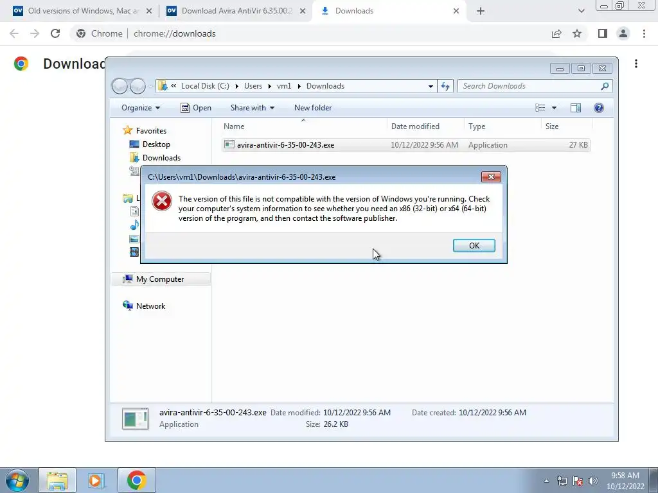The width and height of the screenshot is (658, 493).
Task: Expand the Share with menu
Action: tap(252, 108)
